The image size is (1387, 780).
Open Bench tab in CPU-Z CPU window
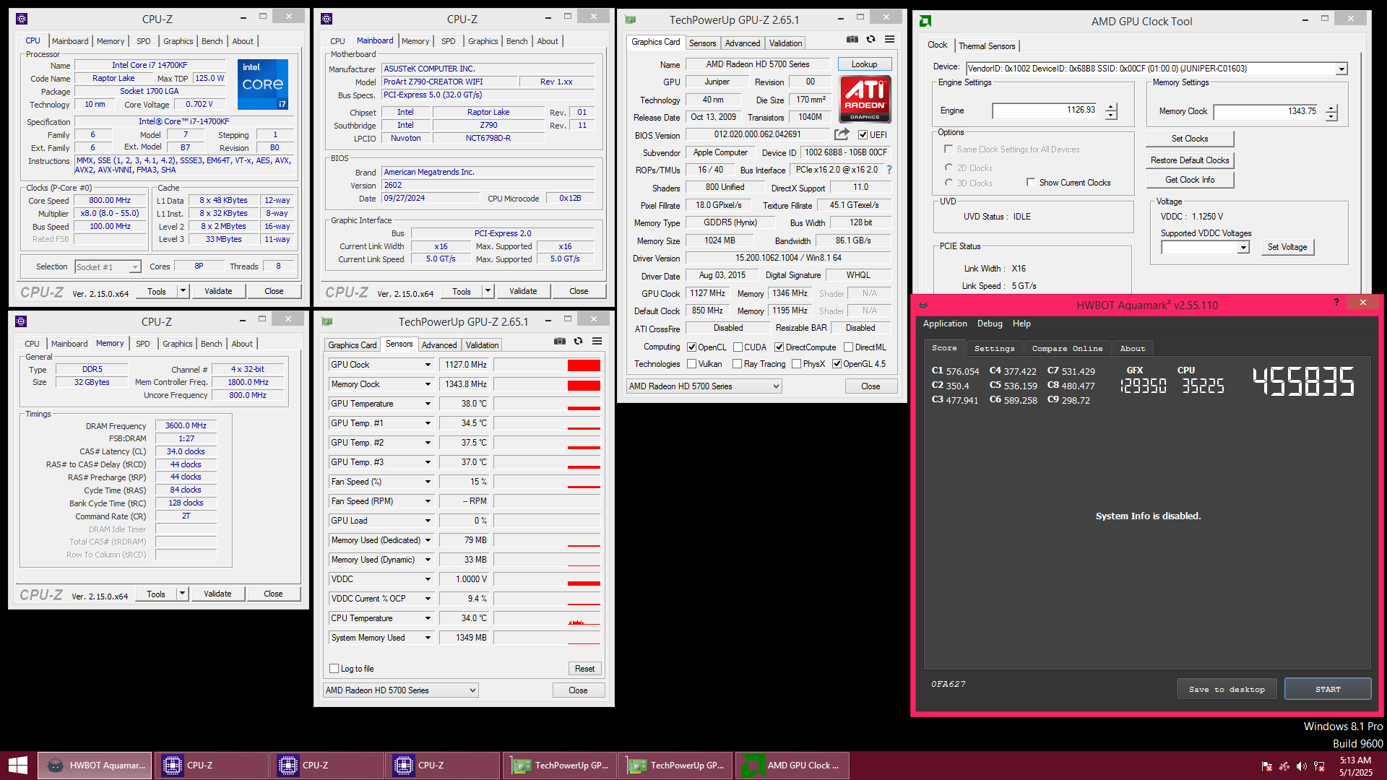212,41
